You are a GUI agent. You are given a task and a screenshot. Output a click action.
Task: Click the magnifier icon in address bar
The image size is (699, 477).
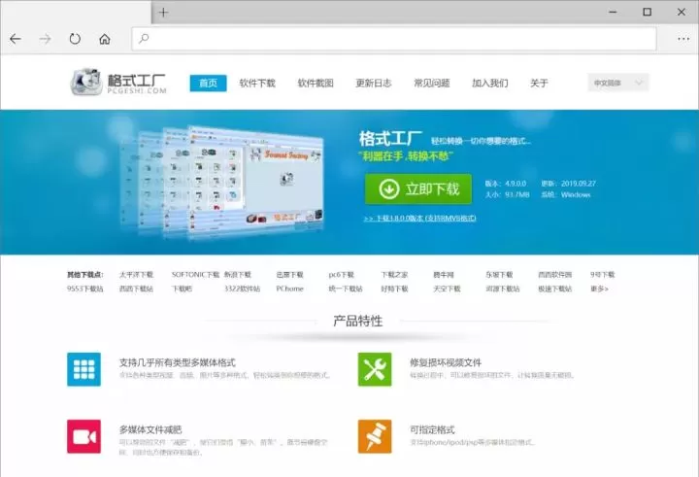click(144, 39)
